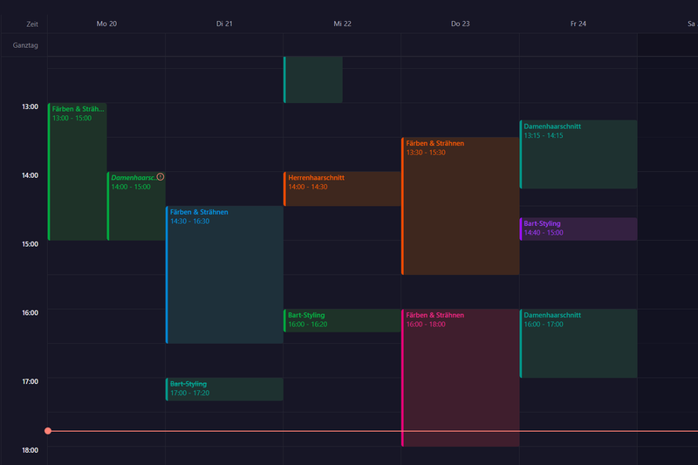Open Färben & Strähnen appointment 13:00 - 15:00
698x465 pixels.
78,172
